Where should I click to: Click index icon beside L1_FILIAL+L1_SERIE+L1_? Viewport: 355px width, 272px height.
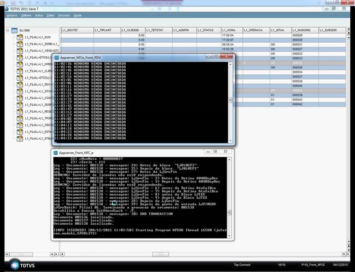pyautogui.click(x=20, y=44)
